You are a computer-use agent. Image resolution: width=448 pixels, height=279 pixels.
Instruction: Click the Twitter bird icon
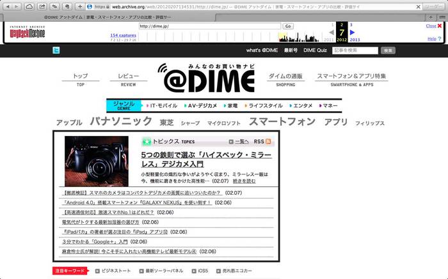pyautogui.click(x=56, y=50)
